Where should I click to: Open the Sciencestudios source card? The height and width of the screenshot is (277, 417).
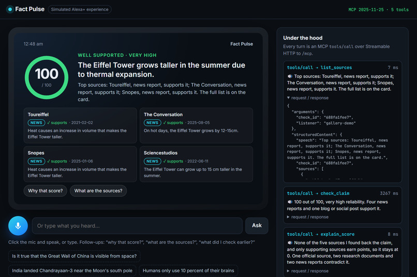click(x=196, y=164)
